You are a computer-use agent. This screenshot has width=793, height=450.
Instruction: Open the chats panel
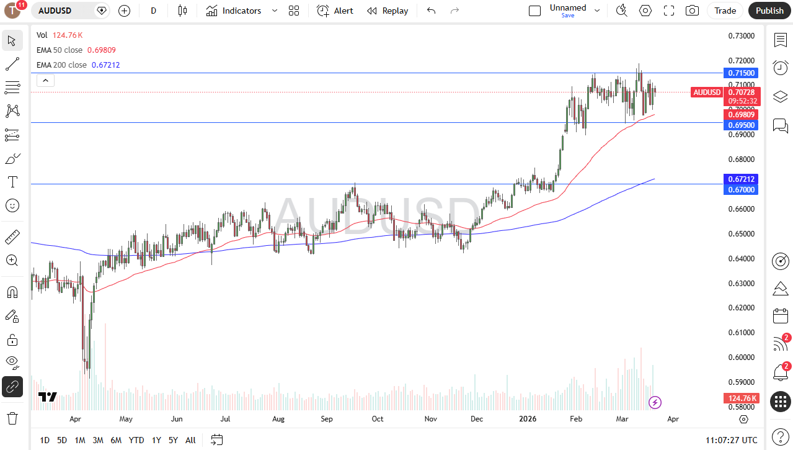780,125
